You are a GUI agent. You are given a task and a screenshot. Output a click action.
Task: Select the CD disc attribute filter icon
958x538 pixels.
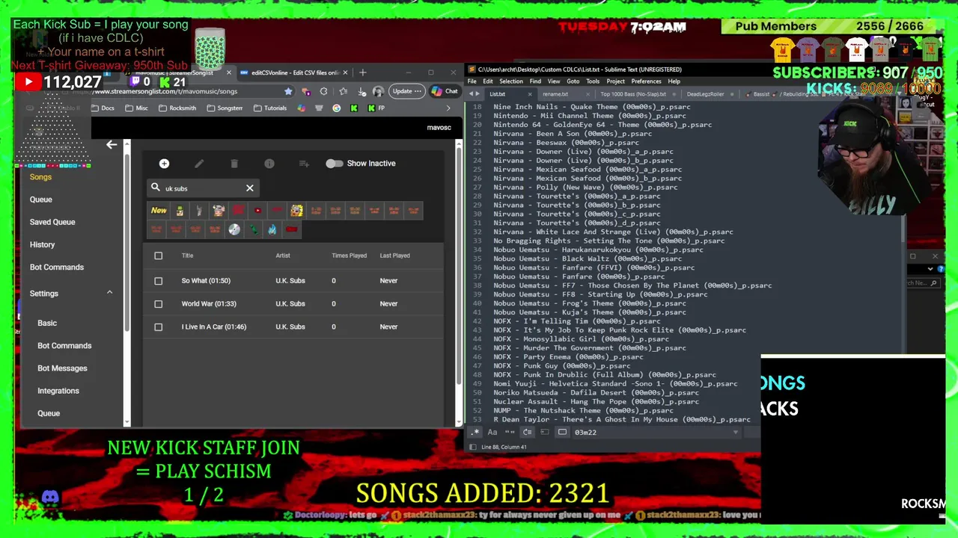pyautogui.click(x=234, y=229)
